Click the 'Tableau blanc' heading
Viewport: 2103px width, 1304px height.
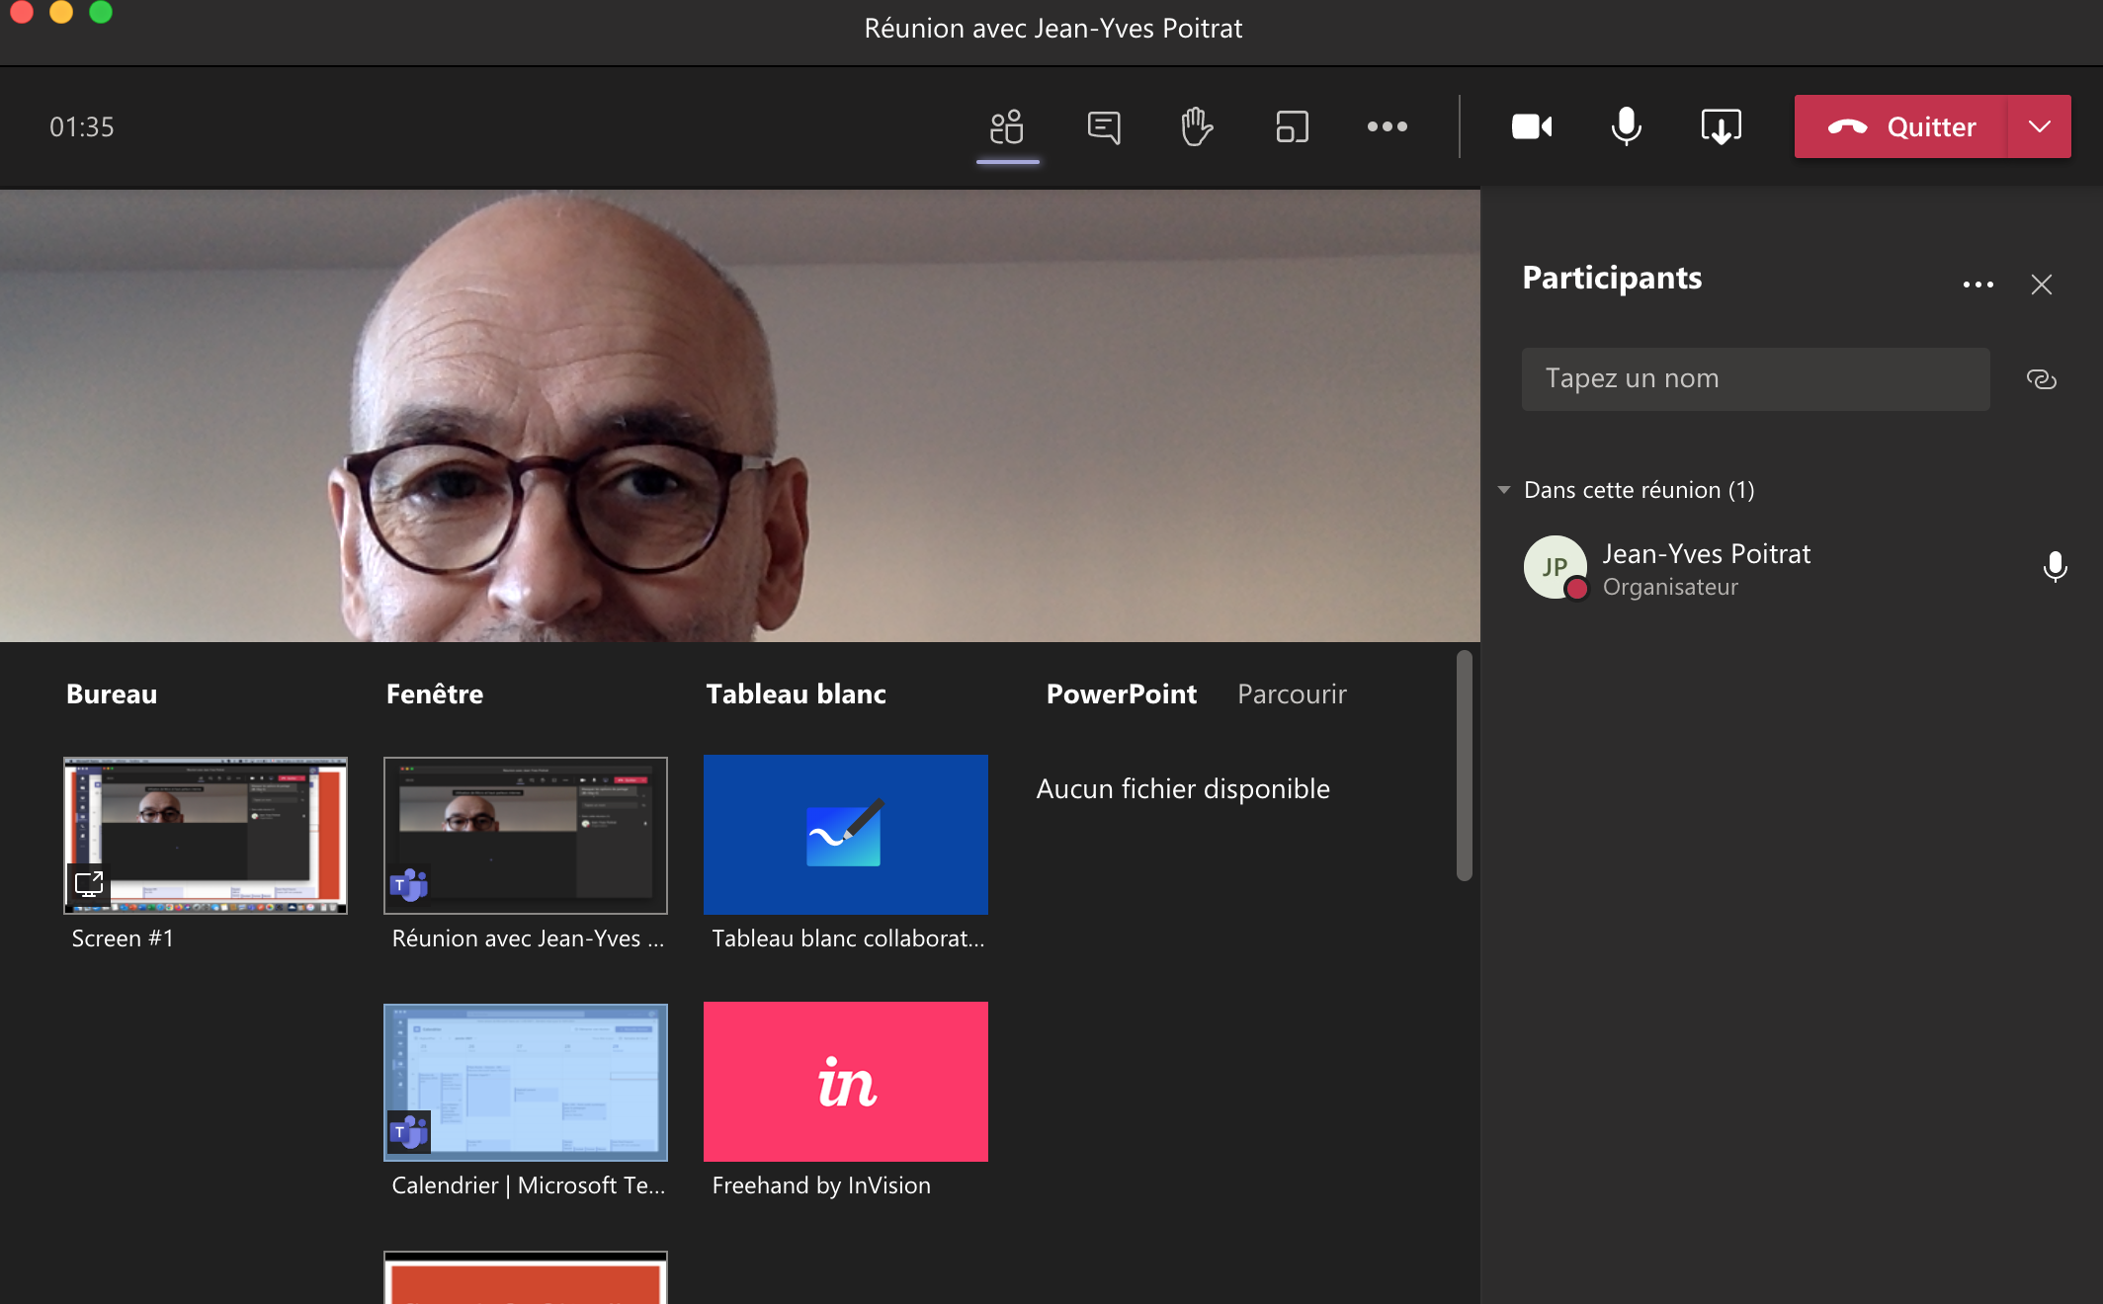tap(796, 693)
